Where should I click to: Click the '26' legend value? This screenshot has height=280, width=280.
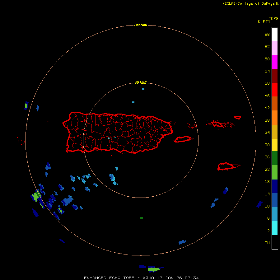[x=267, y=157]
